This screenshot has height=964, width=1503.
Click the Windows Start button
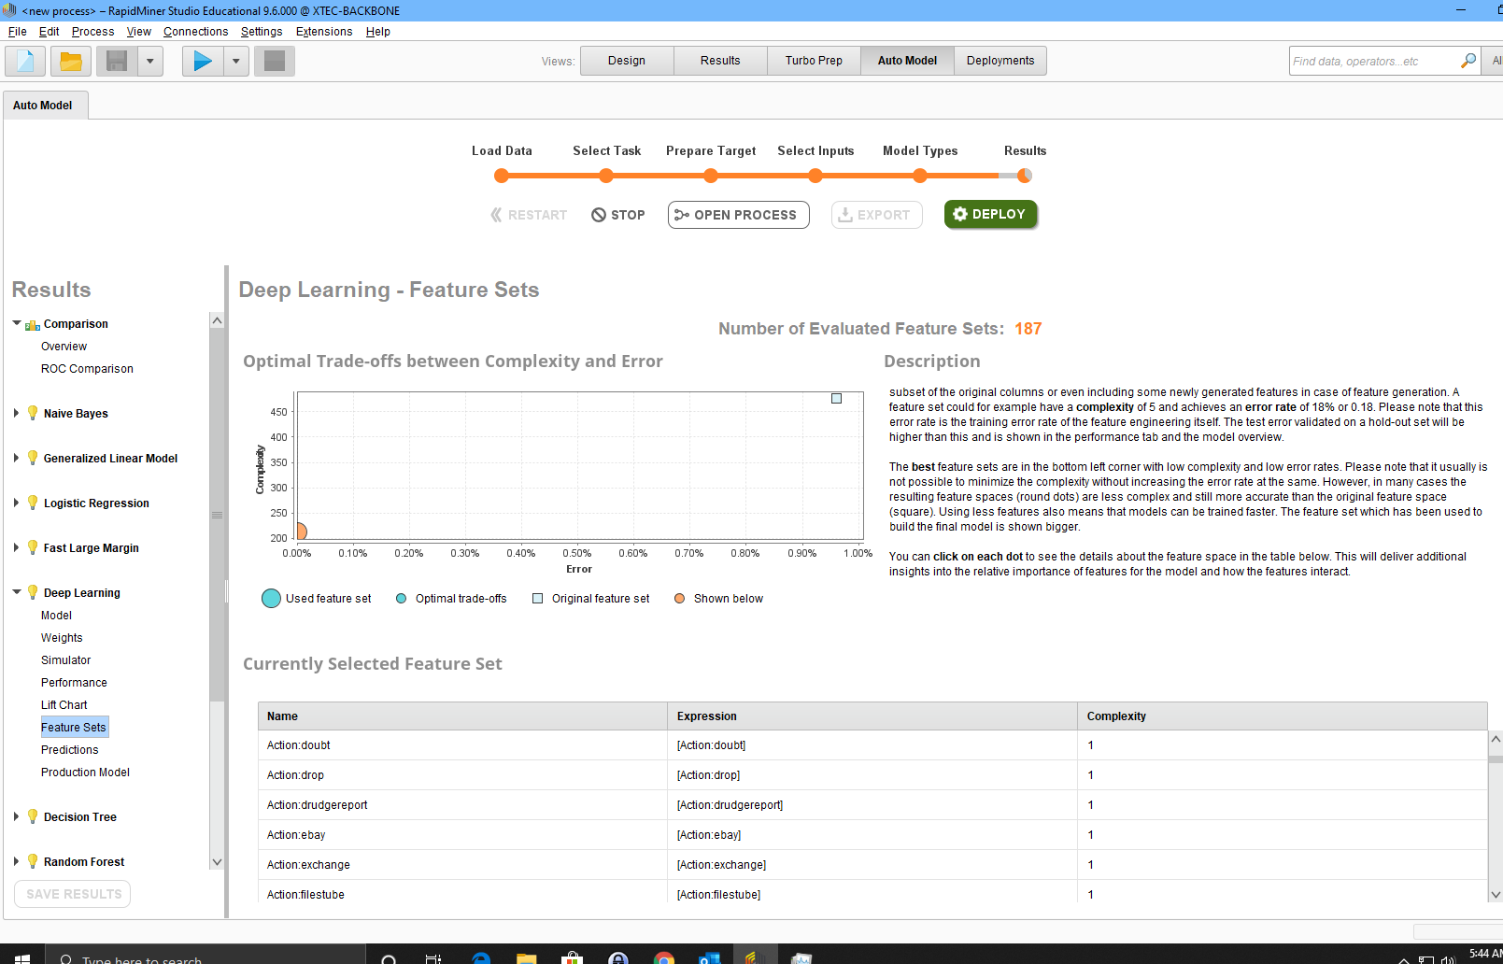pyautogui.click(x=22, y=957)
